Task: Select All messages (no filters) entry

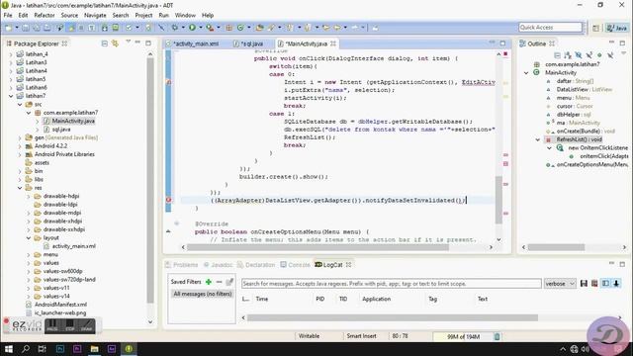Action: [x=202, y=294]
